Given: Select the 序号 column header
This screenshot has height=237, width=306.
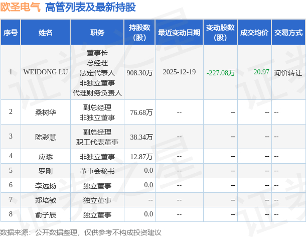Looking at the screenshot, I should pos(11,33).
